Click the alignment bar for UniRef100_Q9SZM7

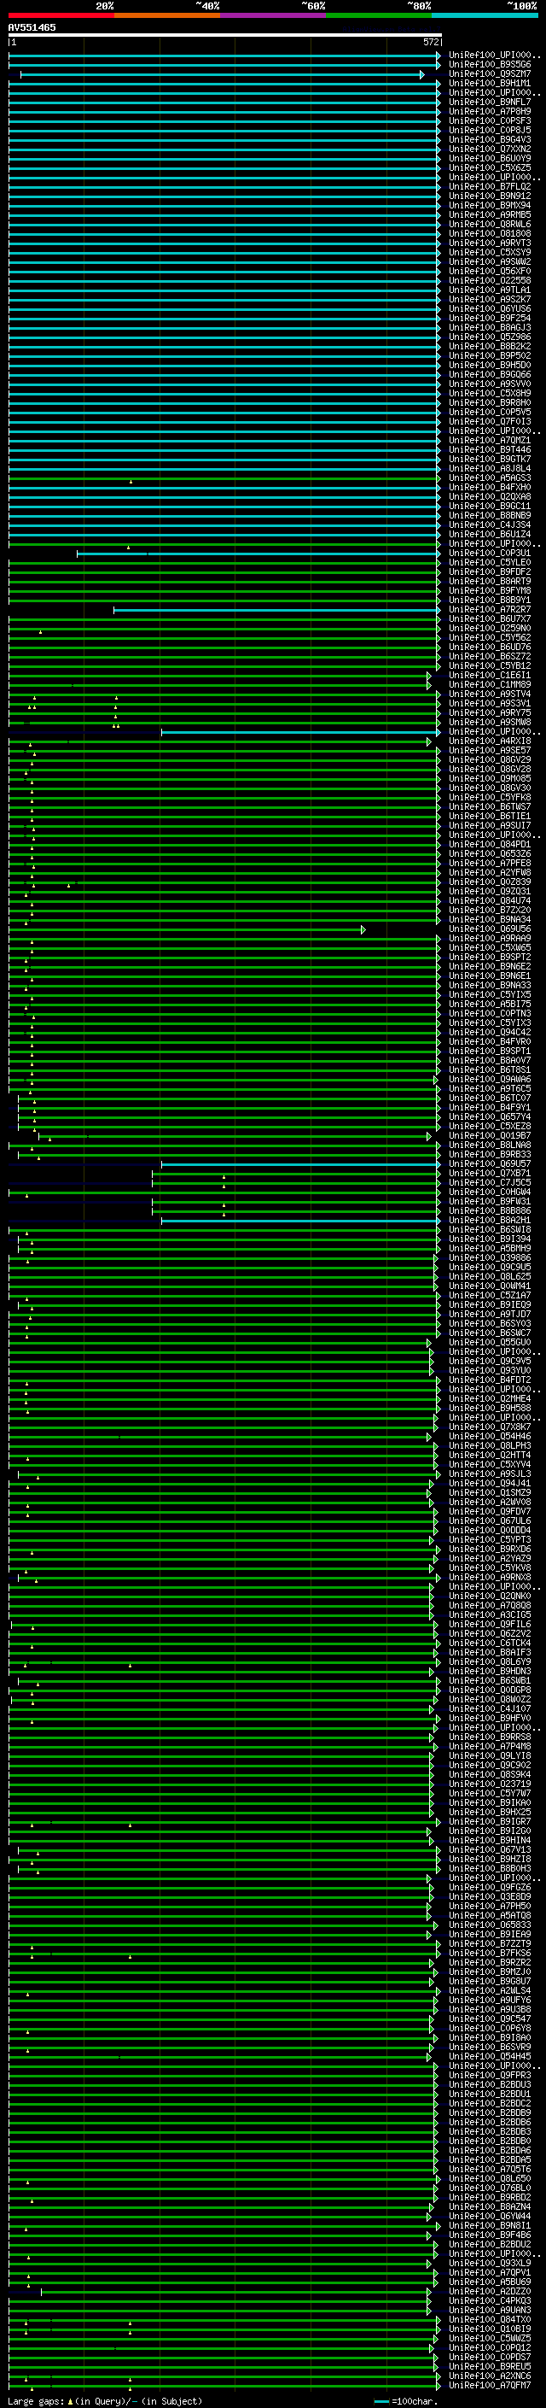pos(222,73)
